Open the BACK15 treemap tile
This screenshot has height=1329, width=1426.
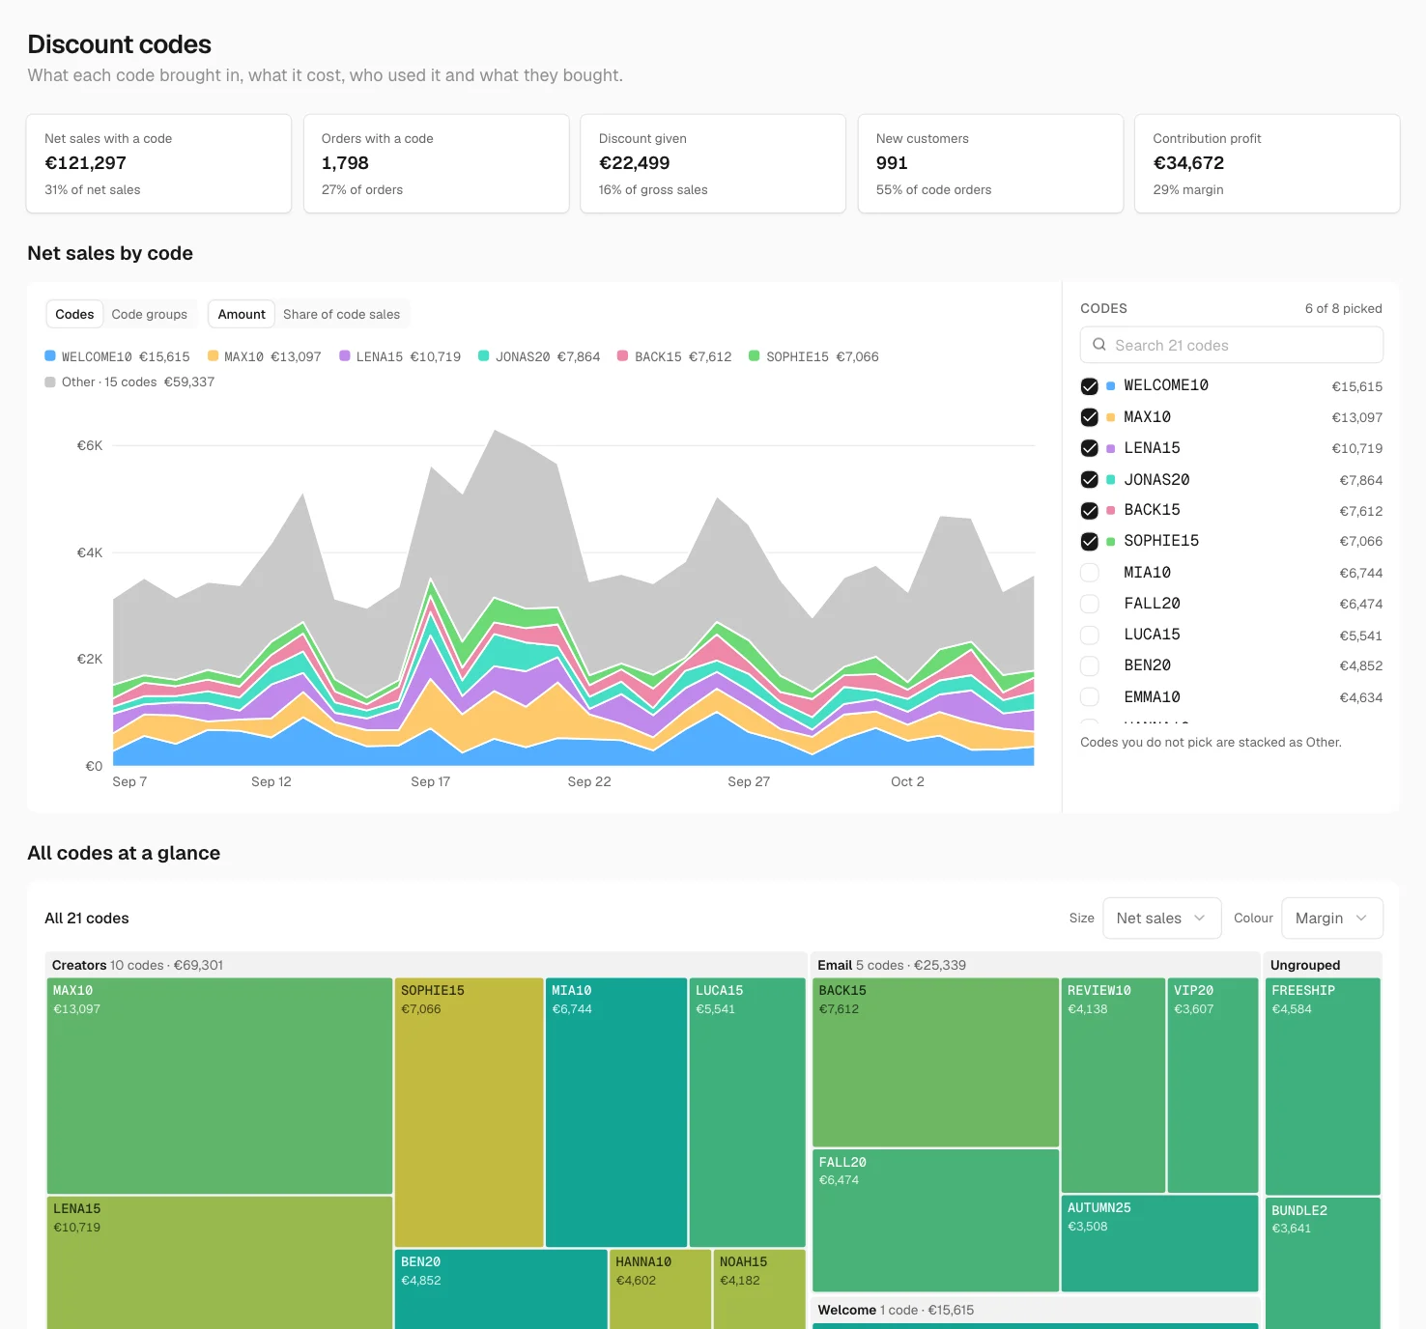[936, 1062]
